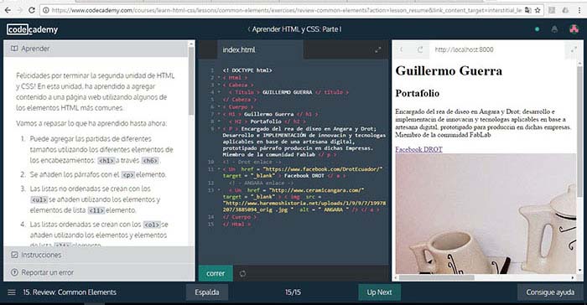
Task: Click the Portafolio subheading in preview
Action: pyautogui.click(x=418, y=93)
